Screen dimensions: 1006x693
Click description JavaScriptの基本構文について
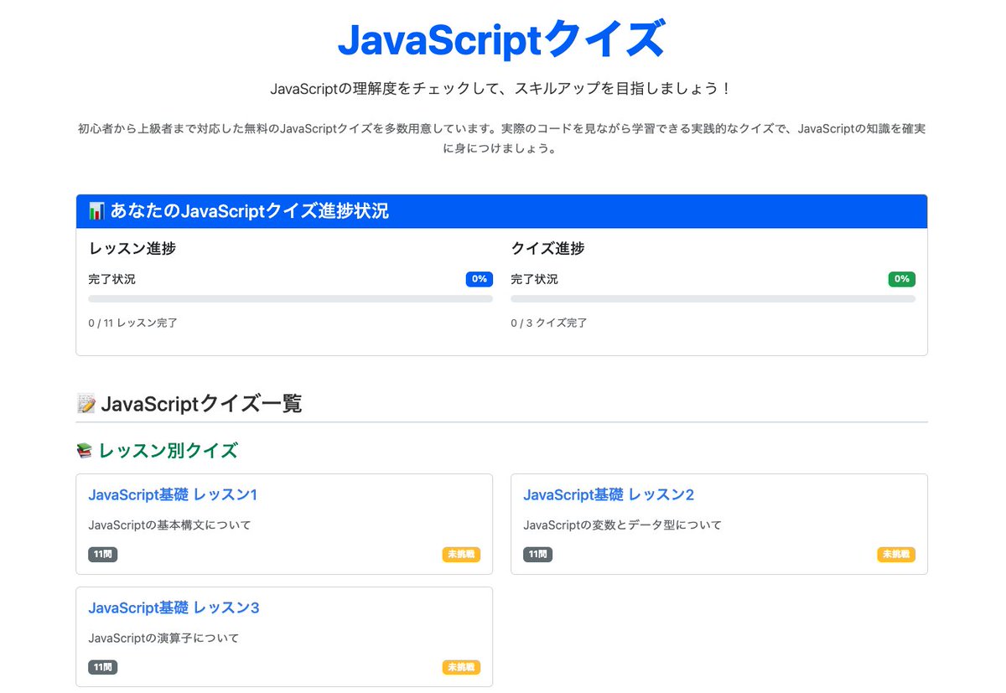click(x=169, y=525)
